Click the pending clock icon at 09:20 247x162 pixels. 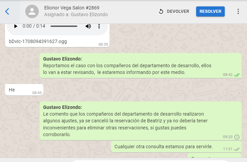pos(237,137)
